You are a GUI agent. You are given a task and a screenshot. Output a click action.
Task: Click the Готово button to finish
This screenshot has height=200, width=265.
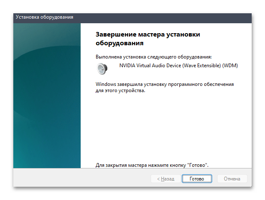point(197,178)
